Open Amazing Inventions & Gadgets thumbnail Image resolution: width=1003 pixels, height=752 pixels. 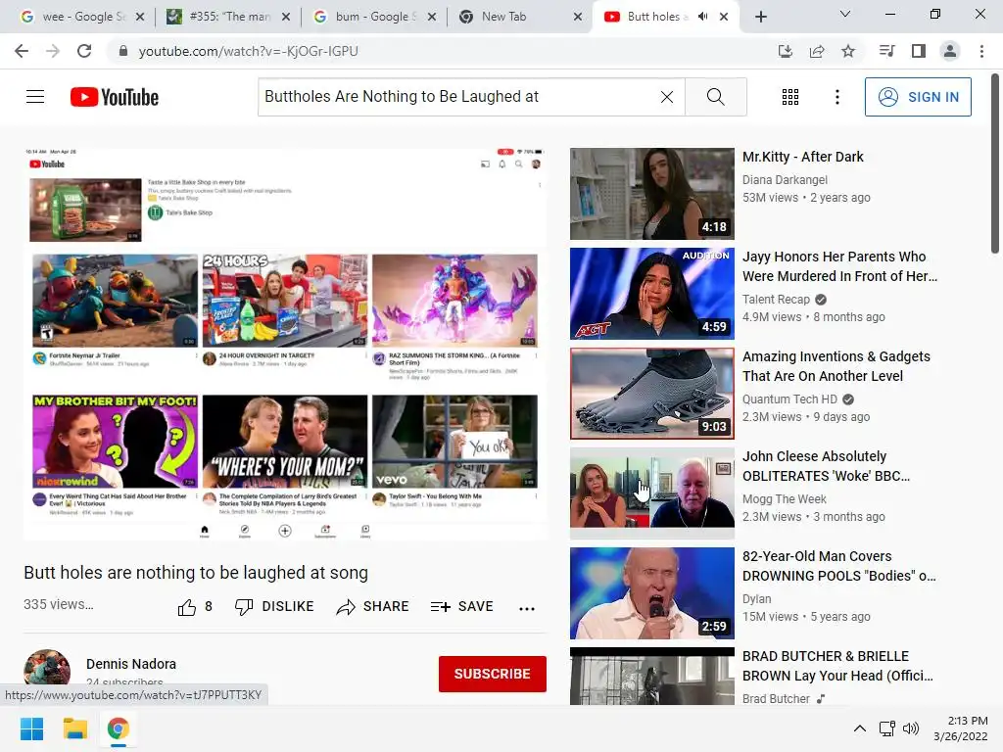[x=651, y=394]
